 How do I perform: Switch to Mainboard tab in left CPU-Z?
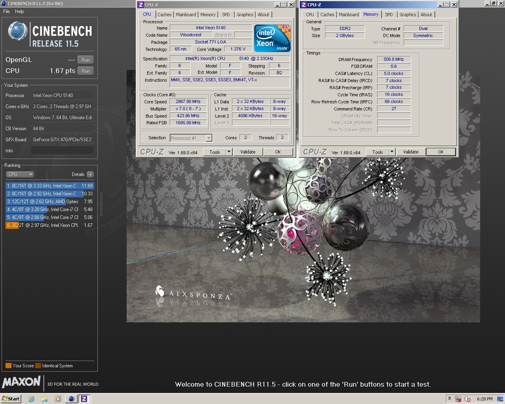point(186,15)
